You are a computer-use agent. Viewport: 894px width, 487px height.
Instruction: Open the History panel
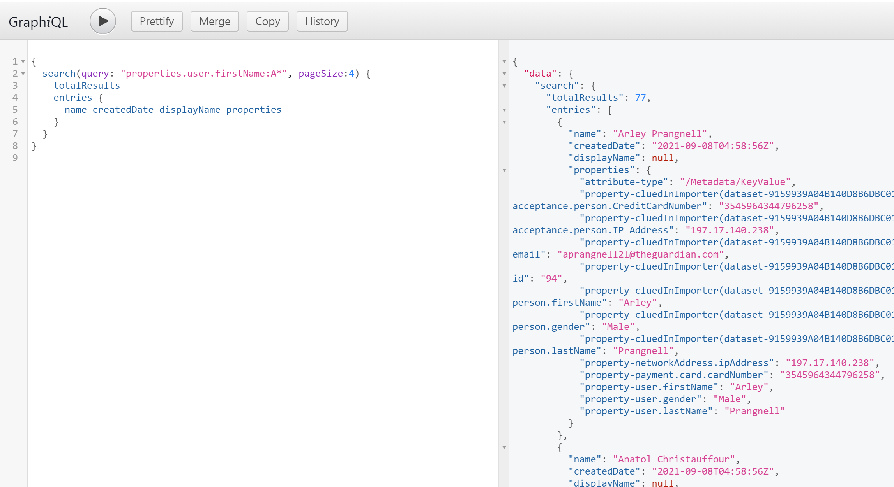coord(322,21)
